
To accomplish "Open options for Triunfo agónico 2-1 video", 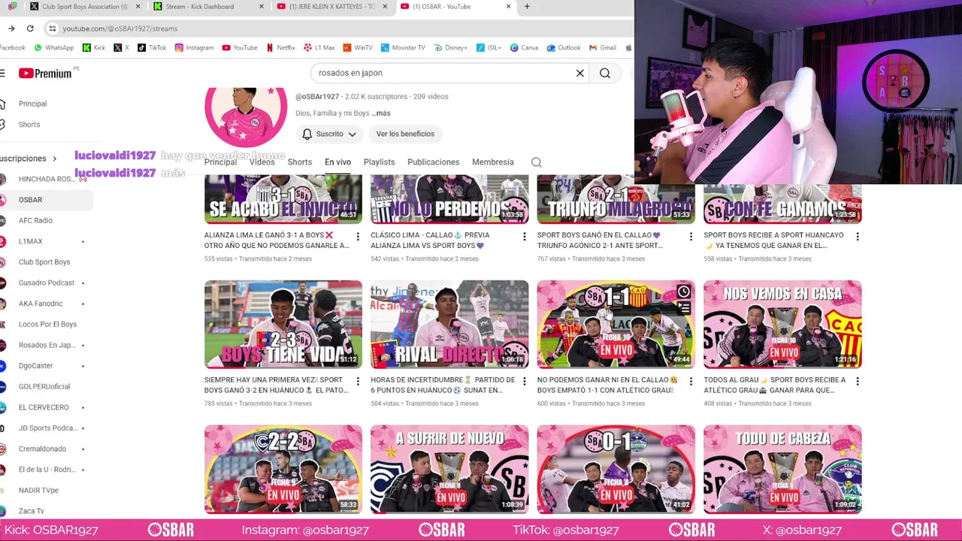I will [691, 237].
